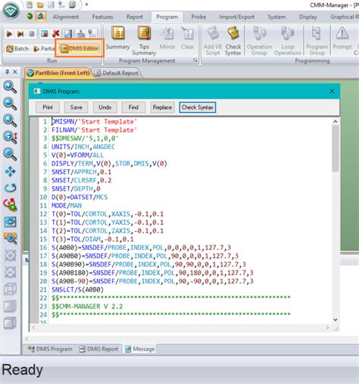Click the blue floppy disk save icon in Run group

(x=68, y=33)
